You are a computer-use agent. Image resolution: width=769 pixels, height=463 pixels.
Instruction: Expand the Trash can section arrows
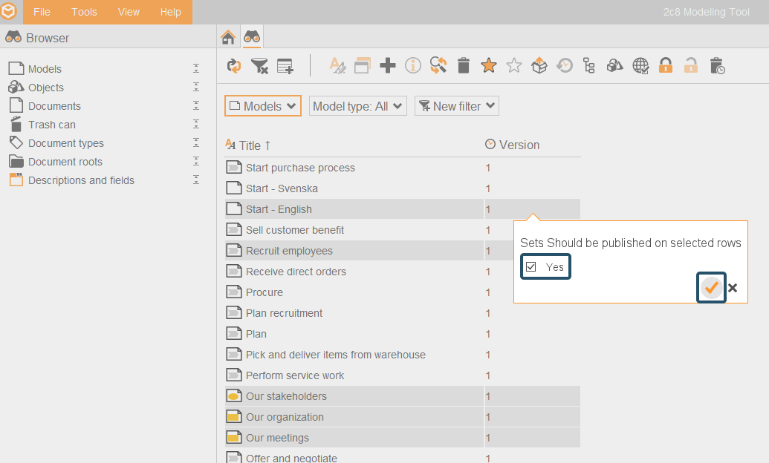(196, 124)
